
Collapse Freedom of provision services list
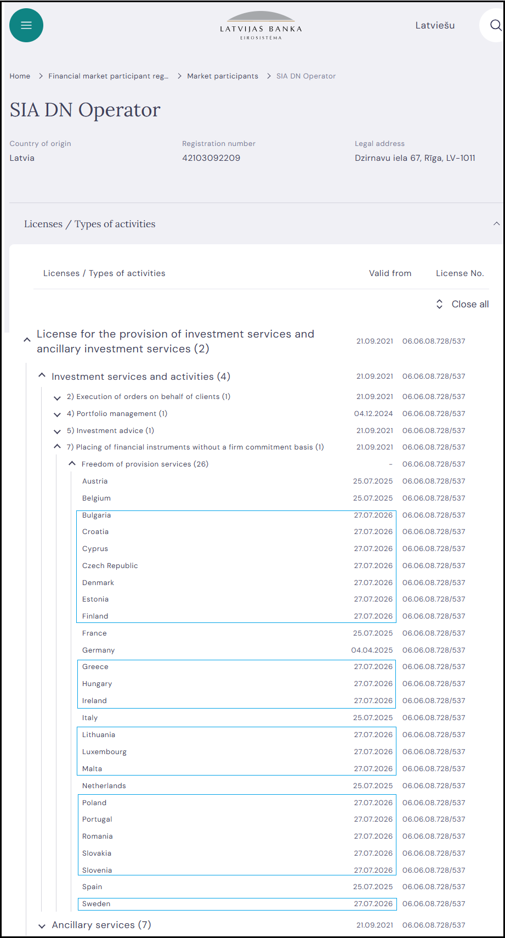(72, 464)
